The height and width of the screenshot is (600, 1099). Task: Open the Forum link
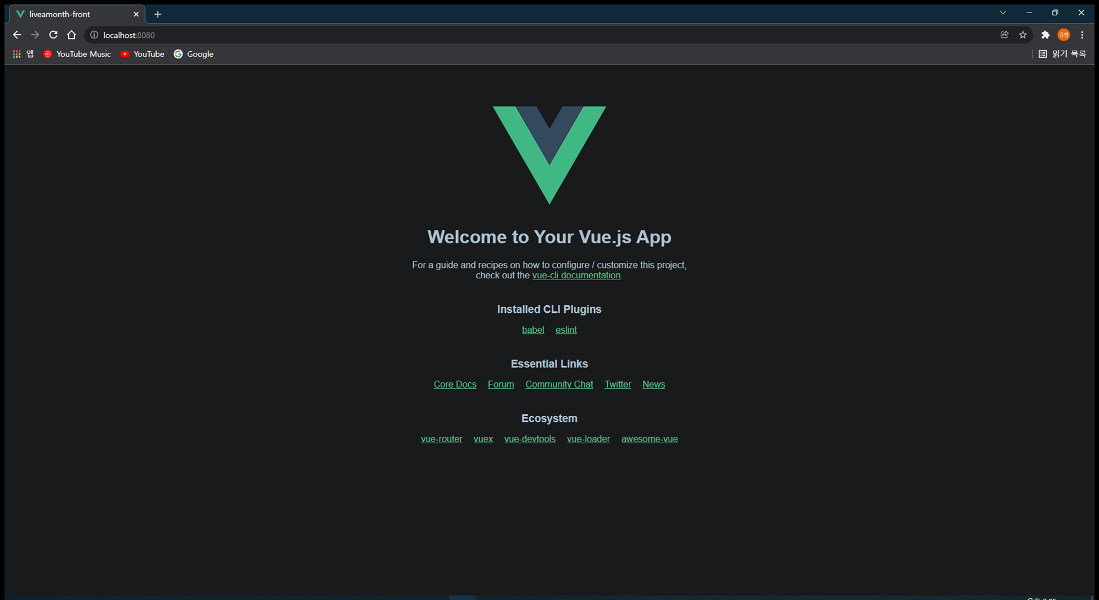coord(501,384)
